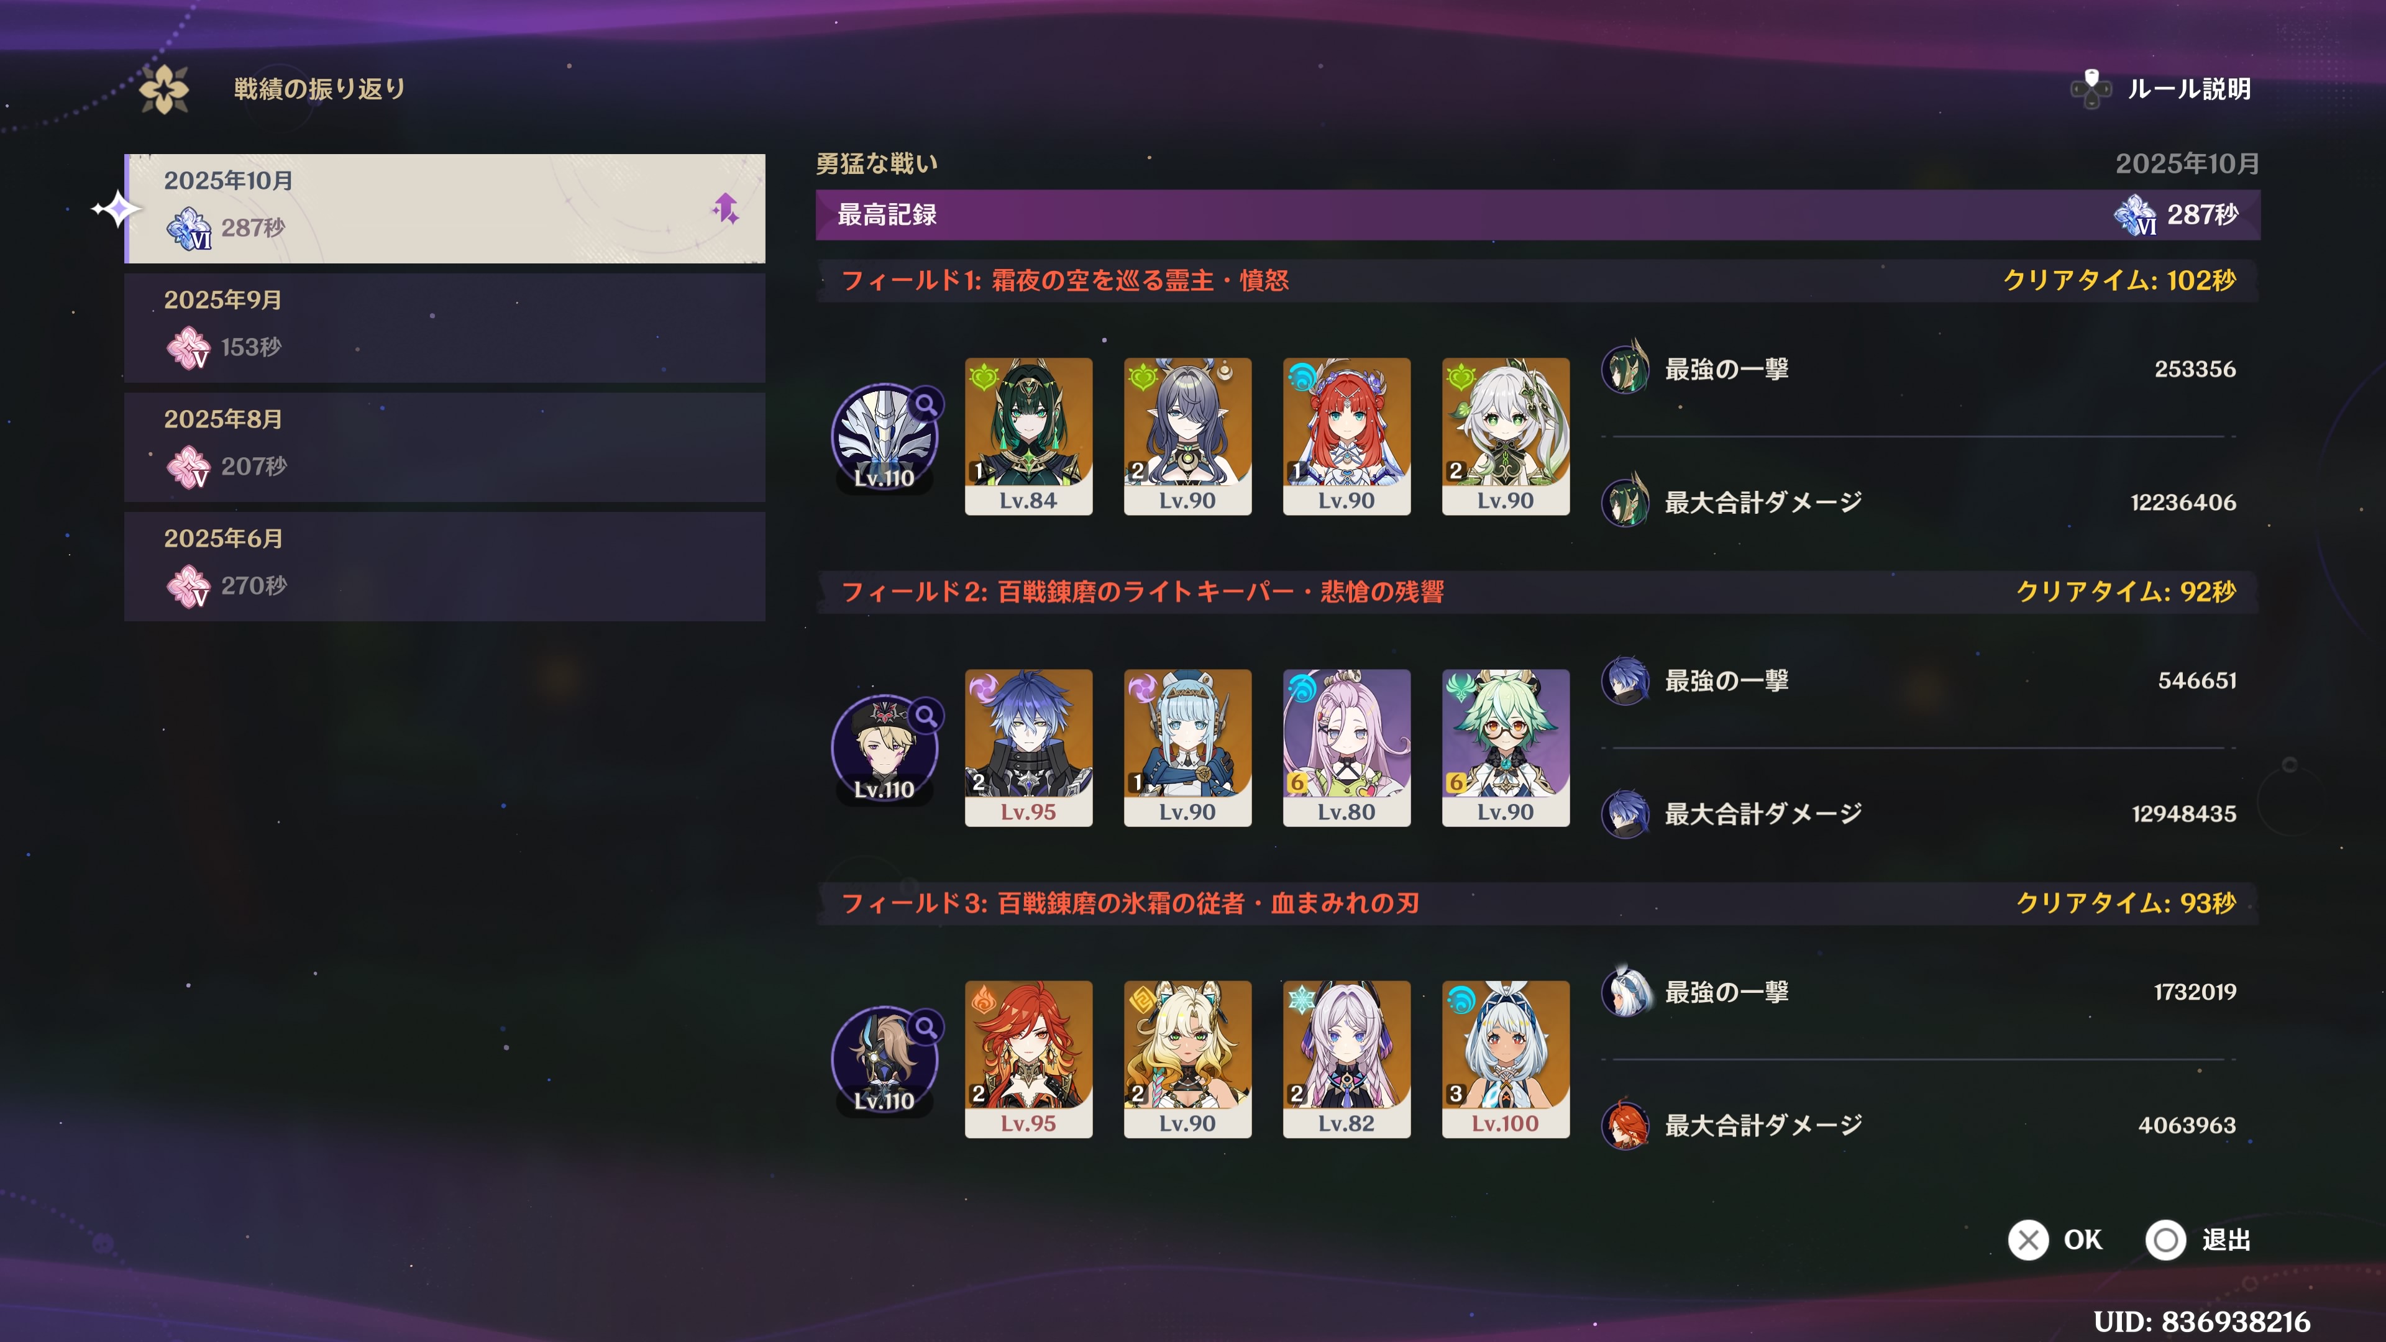Select the 2025年10月 record entry

pyautogui.click(x=445, y=208)
